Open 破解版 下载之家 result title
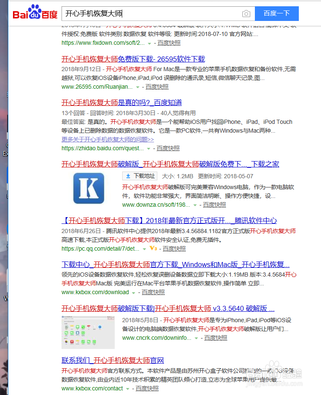 pos(170,164)
